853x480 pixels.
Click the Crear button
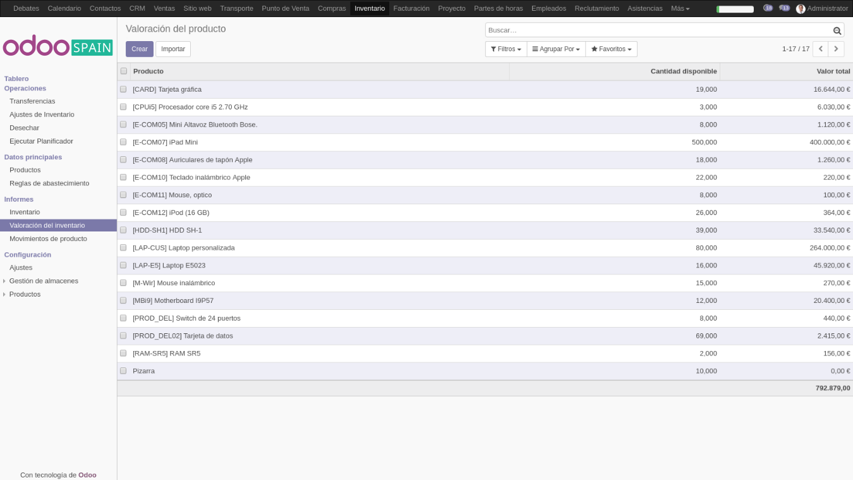click(x=139, y=49)
